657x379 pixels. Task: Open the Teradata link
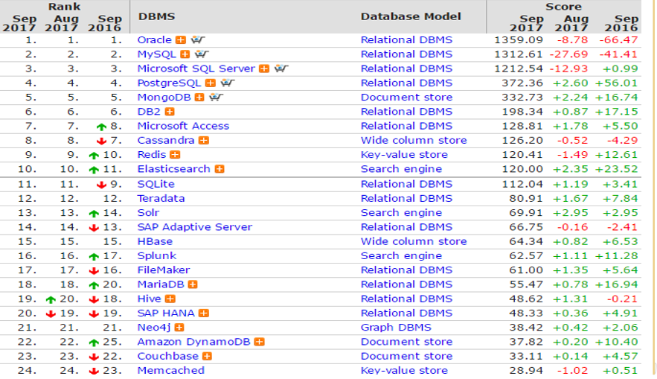pyautogui.click(x=161, y=198)
